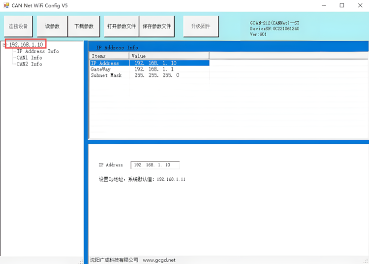
Task: Select IP Address Info tree item
Action: click(37, 51)
